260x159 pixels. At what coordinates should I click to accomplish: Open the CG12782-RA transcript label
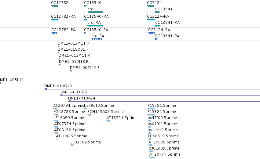click(x=63, y=16)
